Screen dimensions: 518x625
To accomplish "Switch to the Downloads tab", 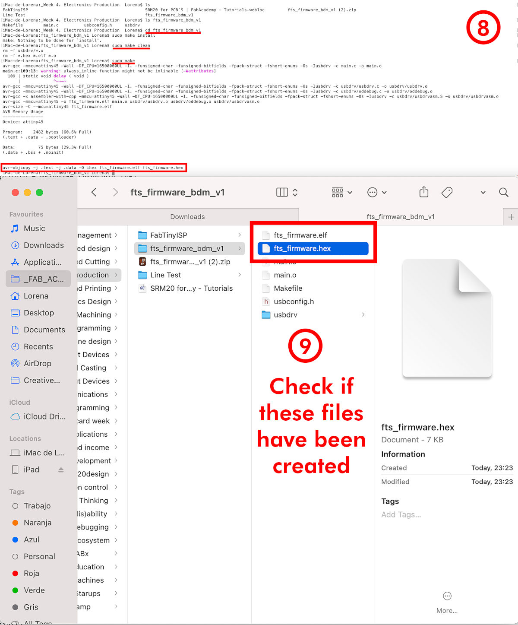I will point(188,217).
